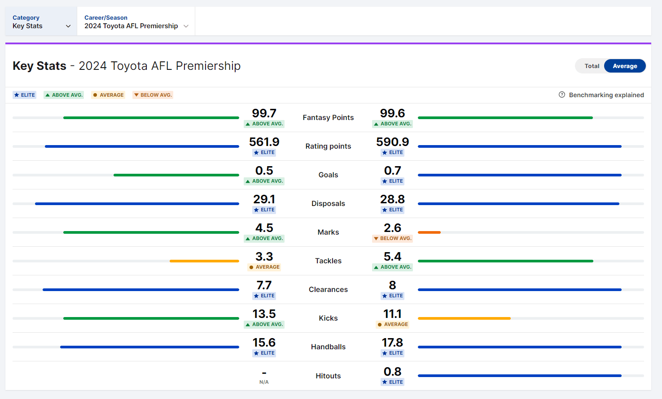Screen dimensions: 662x399
Task: Click the 29.1 Disposals value
Action: coord(264,199)
